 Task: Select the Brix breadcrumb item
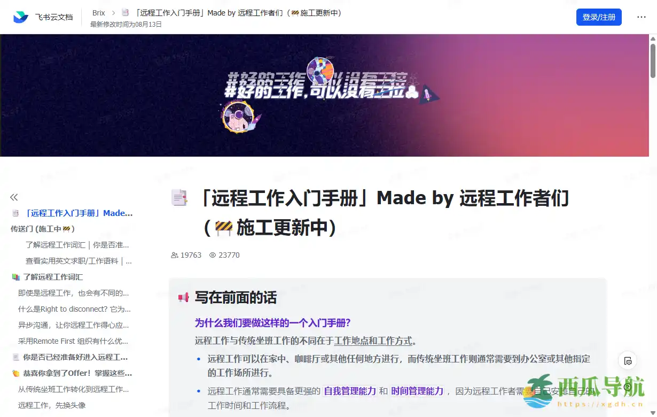tap(98, 12)
